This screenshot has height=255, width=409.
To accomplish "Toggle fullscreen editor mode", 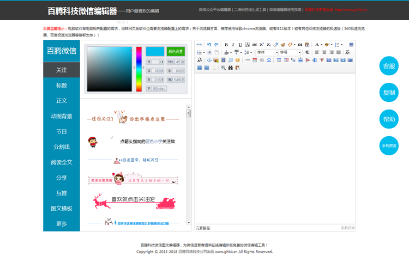I will 351,45.
